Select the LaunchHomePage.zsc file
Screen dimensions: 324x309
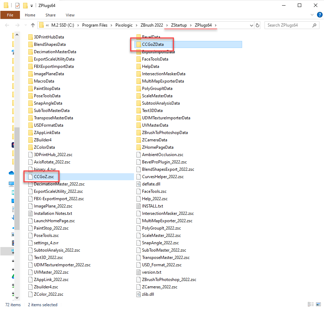coord(52,221)
